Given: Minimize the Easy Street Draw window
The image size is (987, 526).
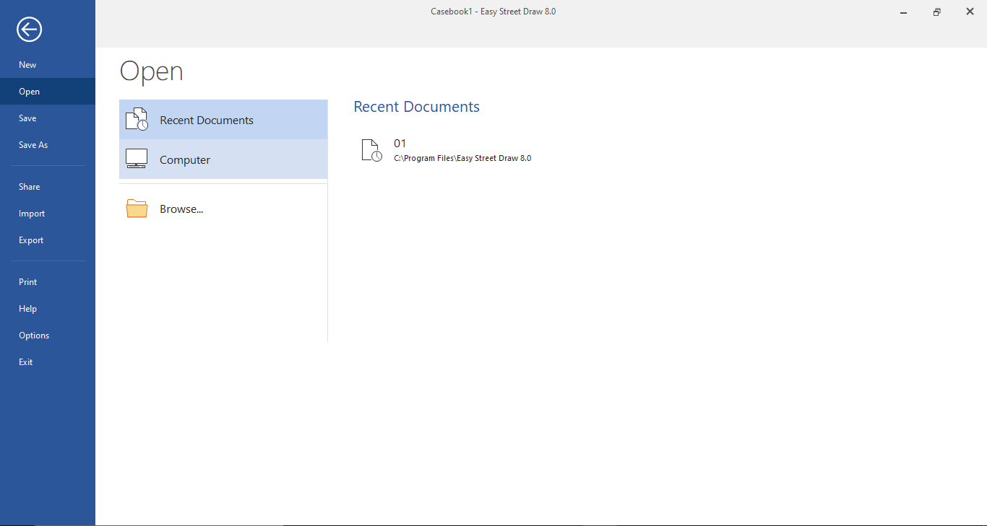Looking at the screenshot, I should click(904, 12).
